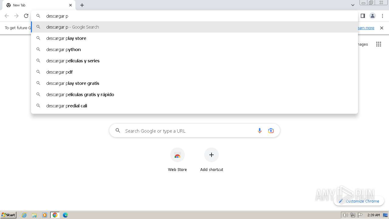Viewport: 389px width, 219px height.
Task: Open the Google apps grid
Action: 378,44
